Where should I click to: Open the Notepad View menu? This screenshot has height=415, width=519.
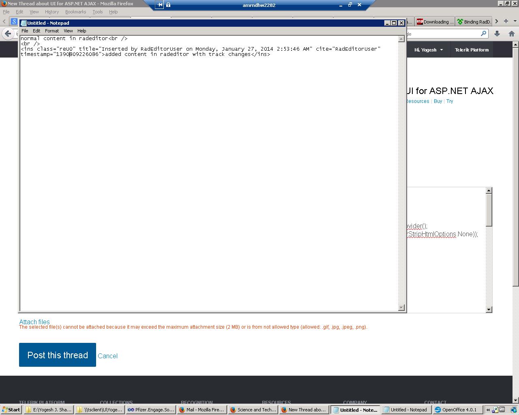(68, 31)
